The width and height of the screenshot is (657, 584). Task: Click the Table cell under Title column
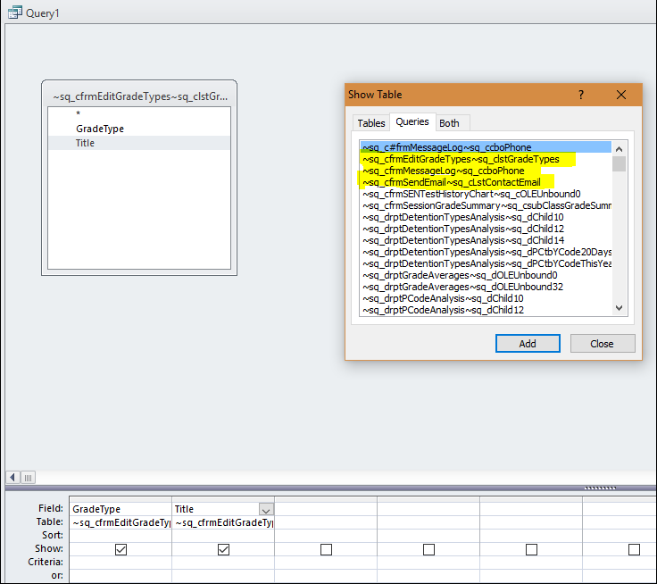click(223, 522)
